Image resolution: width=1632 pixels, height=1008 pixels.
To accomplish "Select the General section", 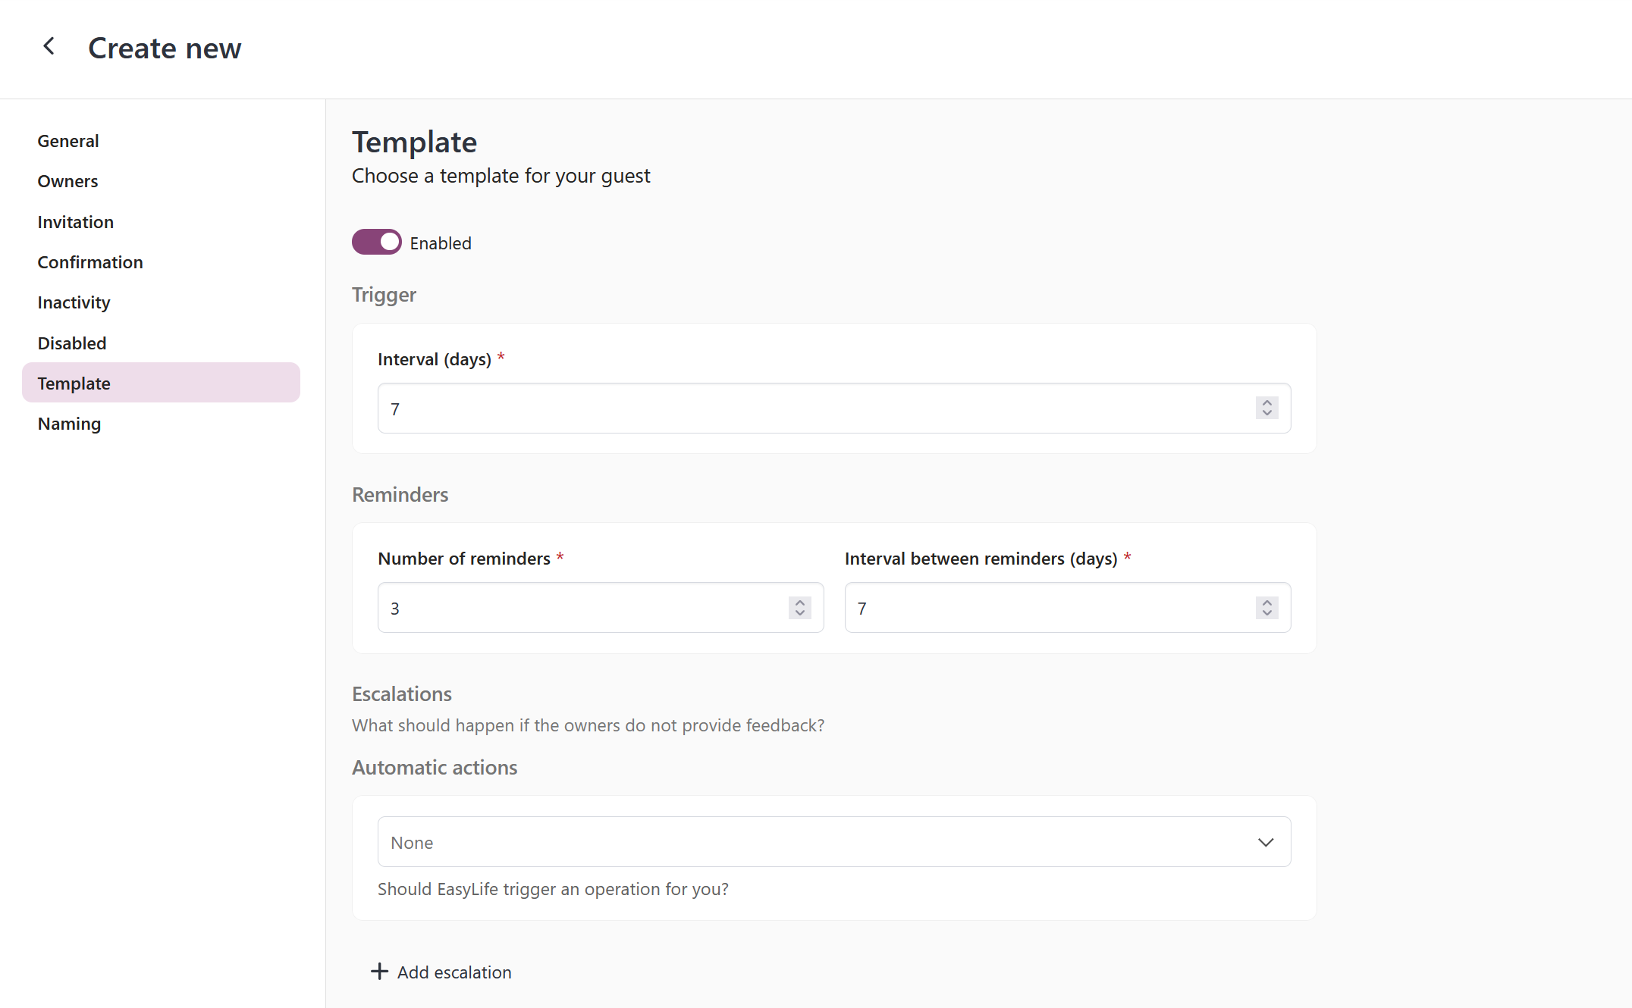I will [x=68, y=141].
